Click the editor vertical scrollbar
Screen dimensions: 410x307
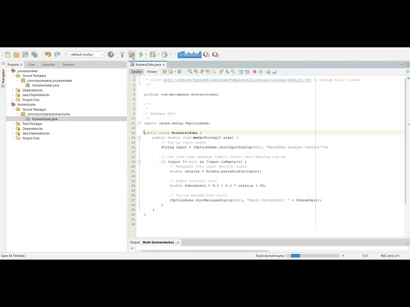coord(406,141)
